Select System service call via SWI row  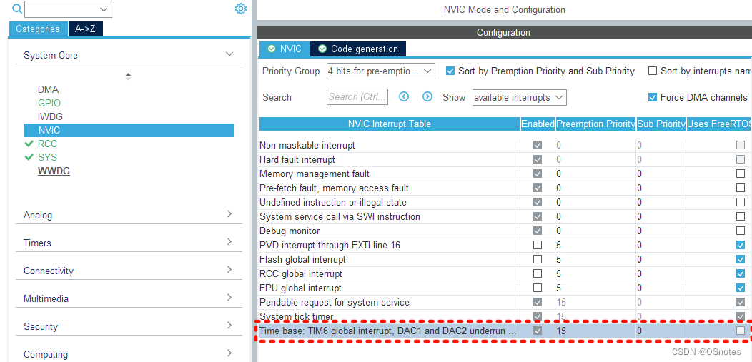tap(505, 216)
